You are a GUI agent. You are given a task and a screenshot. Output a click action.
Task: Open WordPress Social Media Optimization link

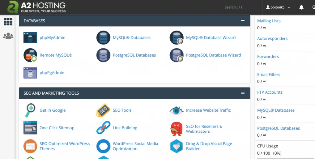pos(135,146)
